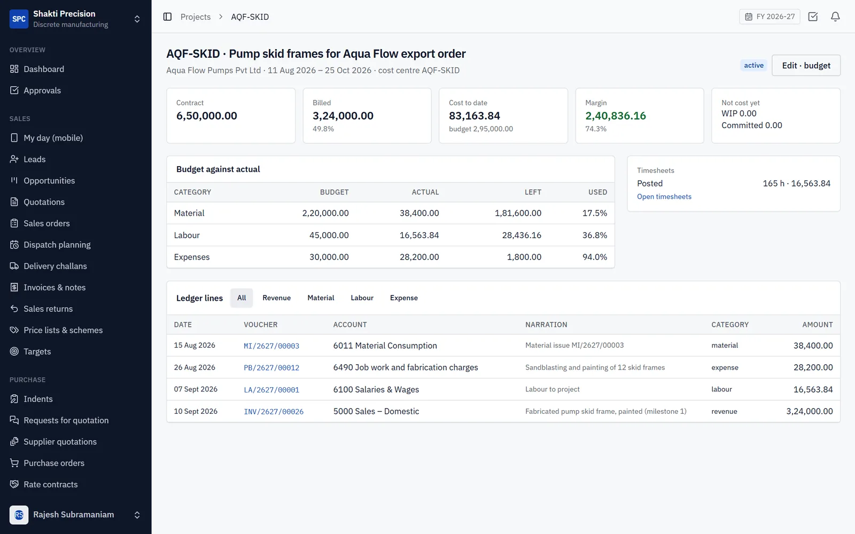Click the Price lists tag icon
The image size is (855, 534).
[14, 330]
